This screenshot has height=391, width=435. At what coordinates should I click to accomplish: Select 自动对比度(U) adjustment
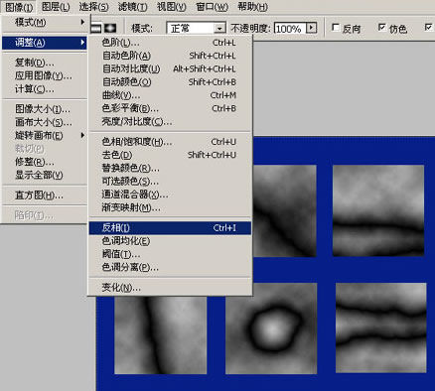(x=170, y=68)
